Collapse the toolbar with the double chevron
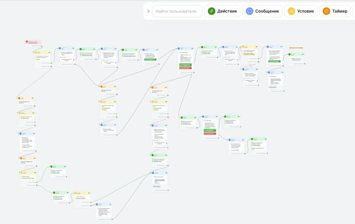Image resolution: width=355 pixels, height=224 pixels. (x=148, y=11)
